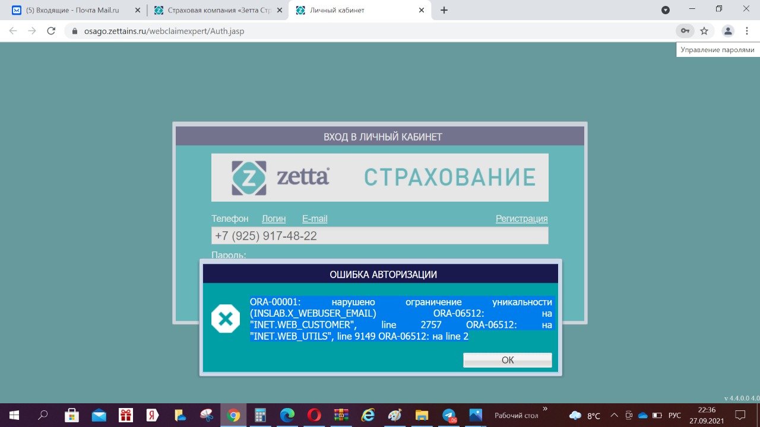
Task: Open the weather widget showing 8°C
Action: (x=585, y=416)
